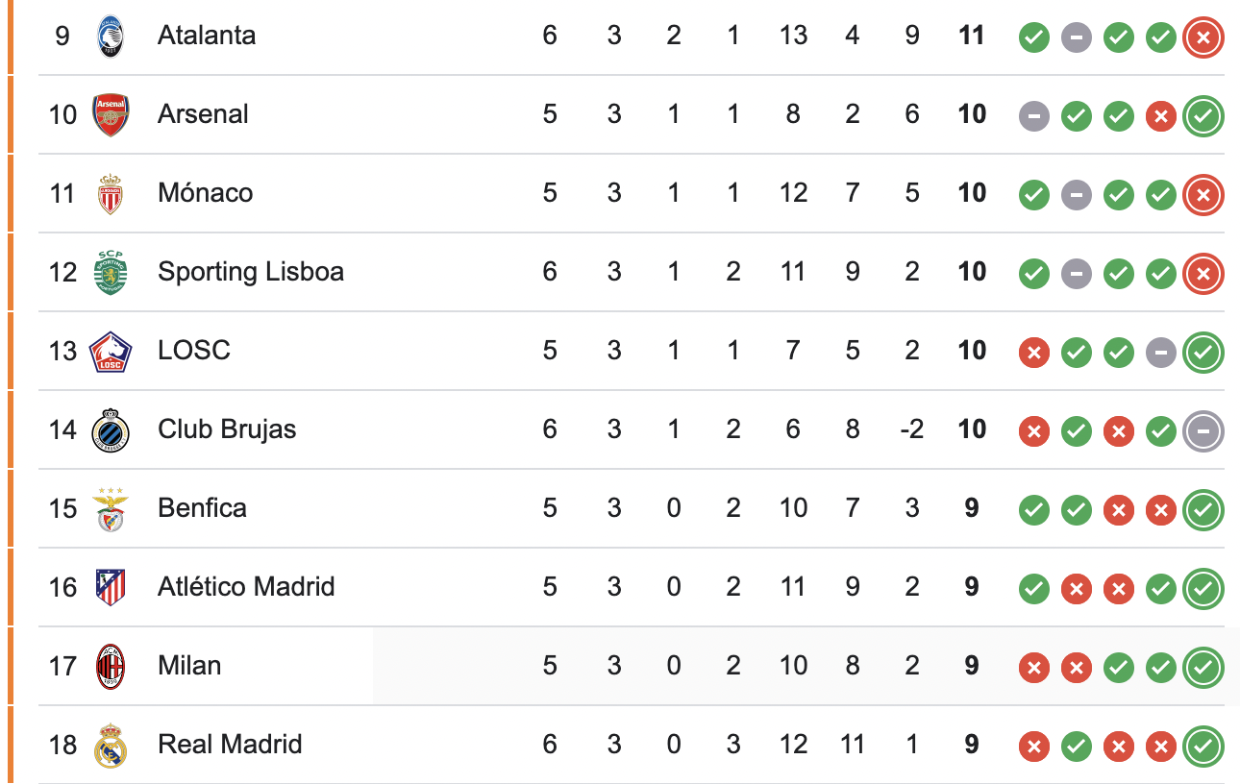
Task: Click LOSC's oldest form loss icon
Action: pos(1034,354)
